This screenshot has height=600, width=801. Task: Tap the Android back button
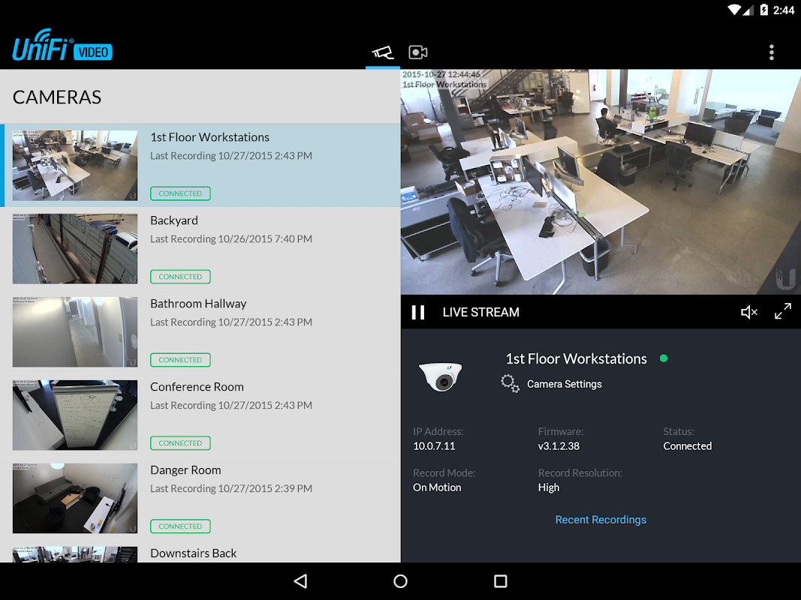click(300, 581)
